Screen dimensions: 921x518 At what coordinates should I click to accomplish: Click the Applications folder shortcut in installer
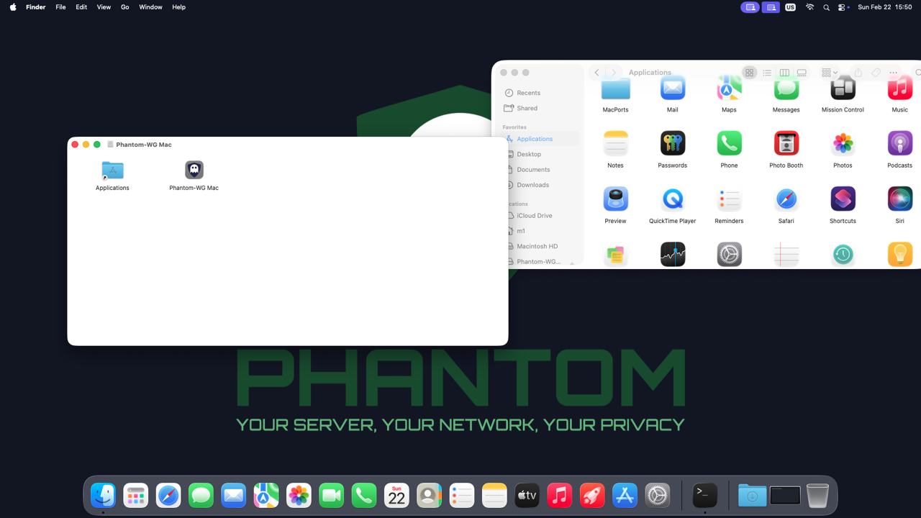[112, 170]
